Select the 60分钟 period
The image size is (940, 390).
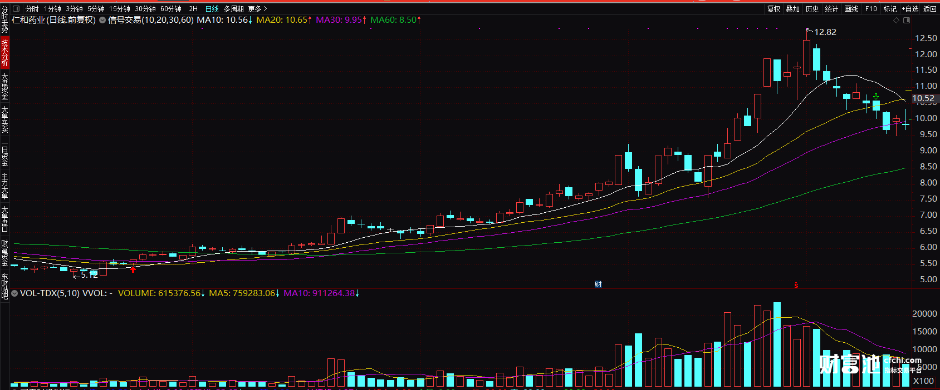click(170, 9)
